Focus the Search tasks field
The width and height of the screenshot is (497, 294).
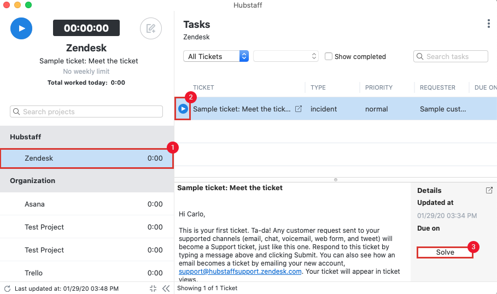[451, 56]
